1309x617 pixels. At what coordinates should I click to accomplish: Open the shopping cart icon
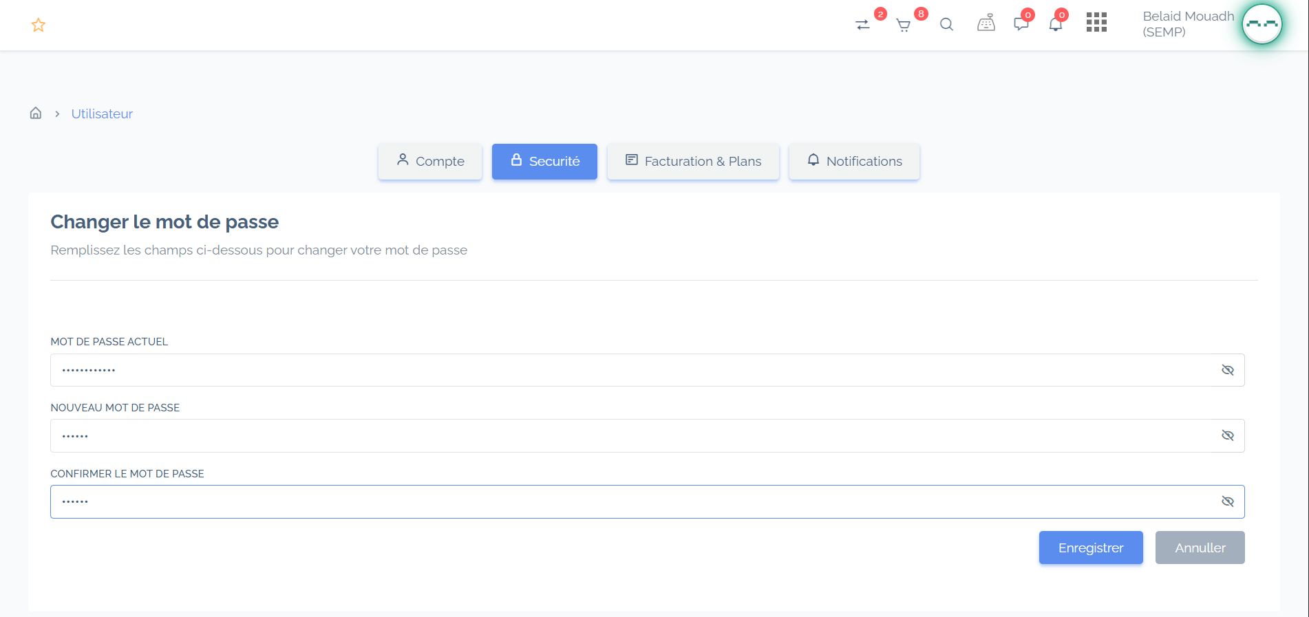(x=904, y=25)
